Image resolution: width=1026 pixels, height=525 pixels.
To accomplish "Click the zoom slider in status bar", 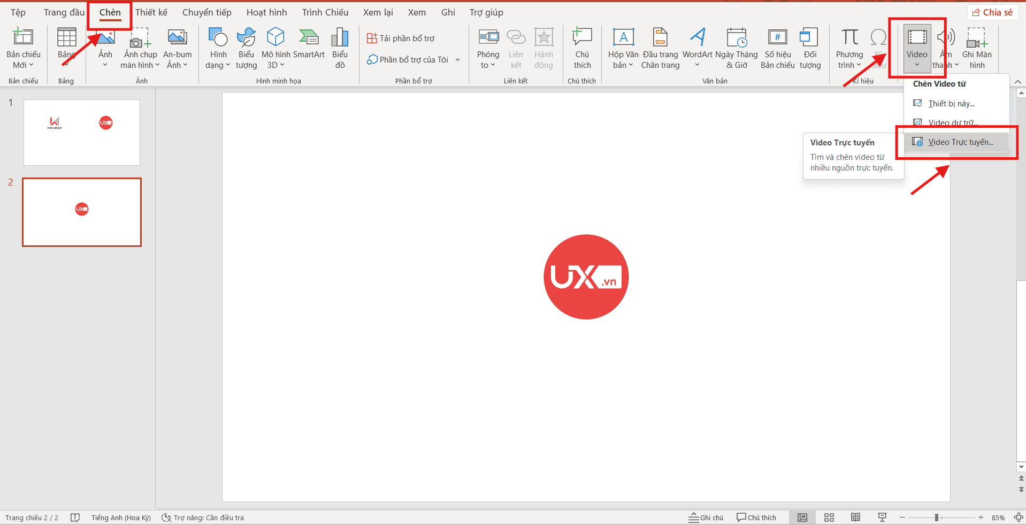I will click(x=937, y=518).
